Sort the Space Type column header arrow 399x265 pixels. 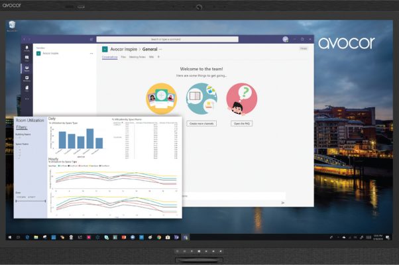pos(123,123)
